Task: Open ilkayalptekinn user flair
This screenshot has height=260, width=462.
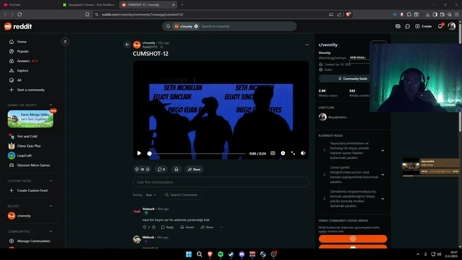Action: (332, 117)
